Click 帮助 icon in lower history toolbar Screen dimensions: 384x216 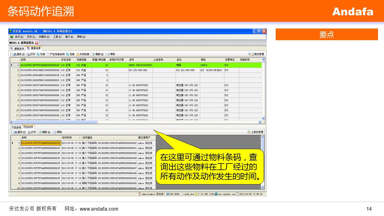(x=55, y=132)
